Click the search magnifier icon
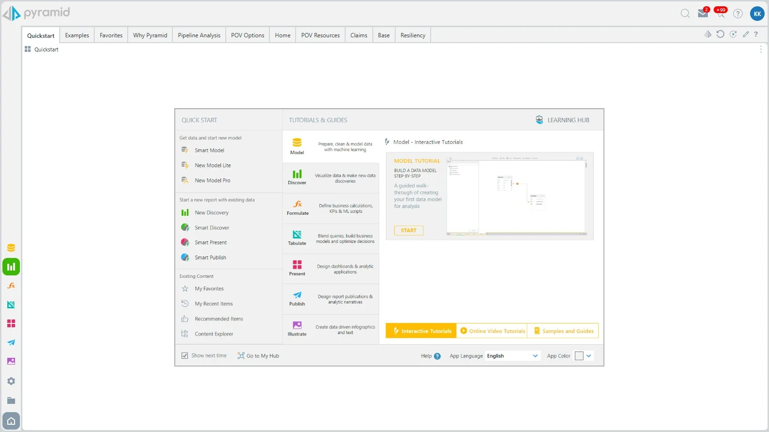The width and height of the screenshot is (769, 432). [685, 14]
